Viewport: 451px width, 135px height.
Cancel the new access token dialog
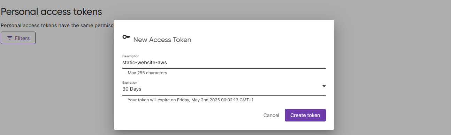pos(271,115)
